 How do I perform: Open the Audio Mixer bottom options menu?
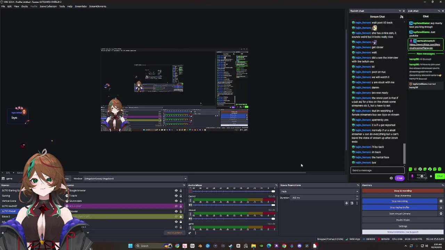point(195,233)
